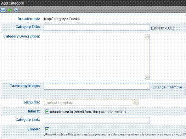Screen dimensions: 186x139
Task: Click the Save icon in toolbar
Action: click(x=3, y=10)
